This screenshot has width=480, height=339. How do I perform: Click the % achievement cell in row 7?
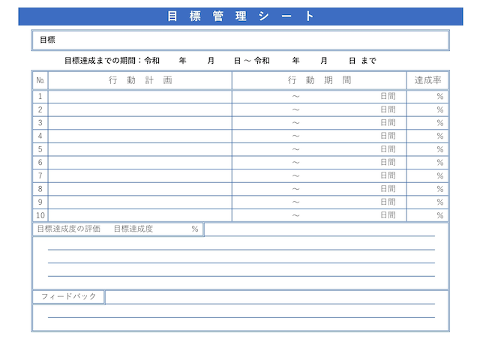tap(427, 175)
